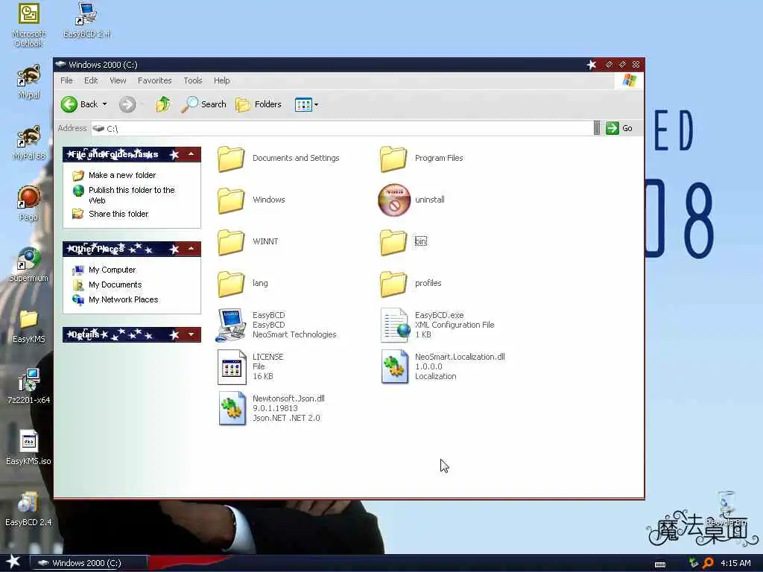Open the address bar dropdown
The height and width of the screenshot is (572, 763).
coord(597,128)
